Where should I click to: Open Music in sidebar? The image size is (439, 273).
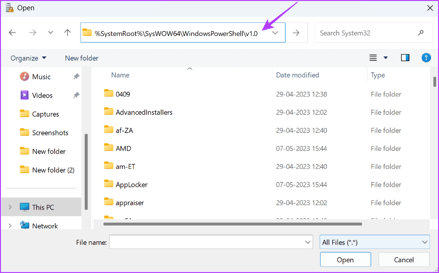click(41, 77)
